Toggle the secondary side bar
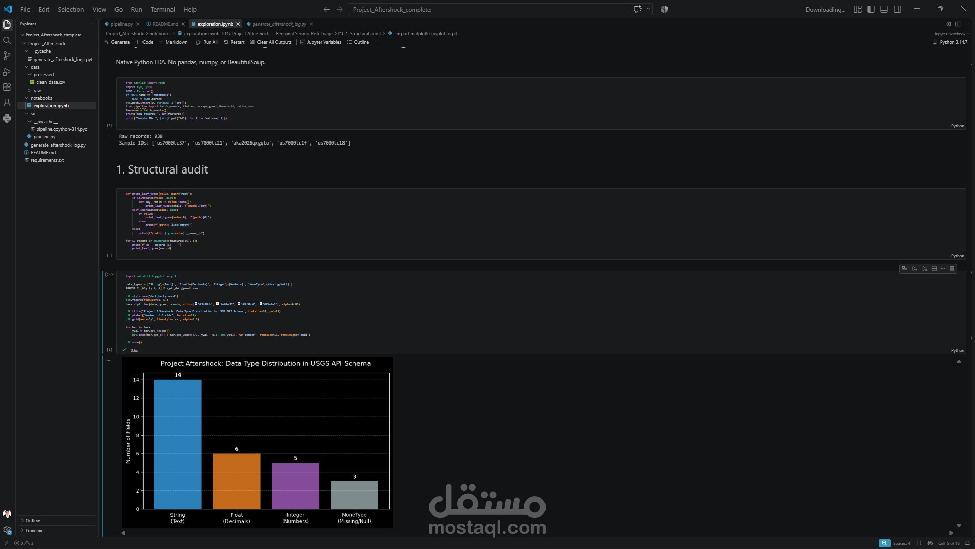 [x=897, y=9]
